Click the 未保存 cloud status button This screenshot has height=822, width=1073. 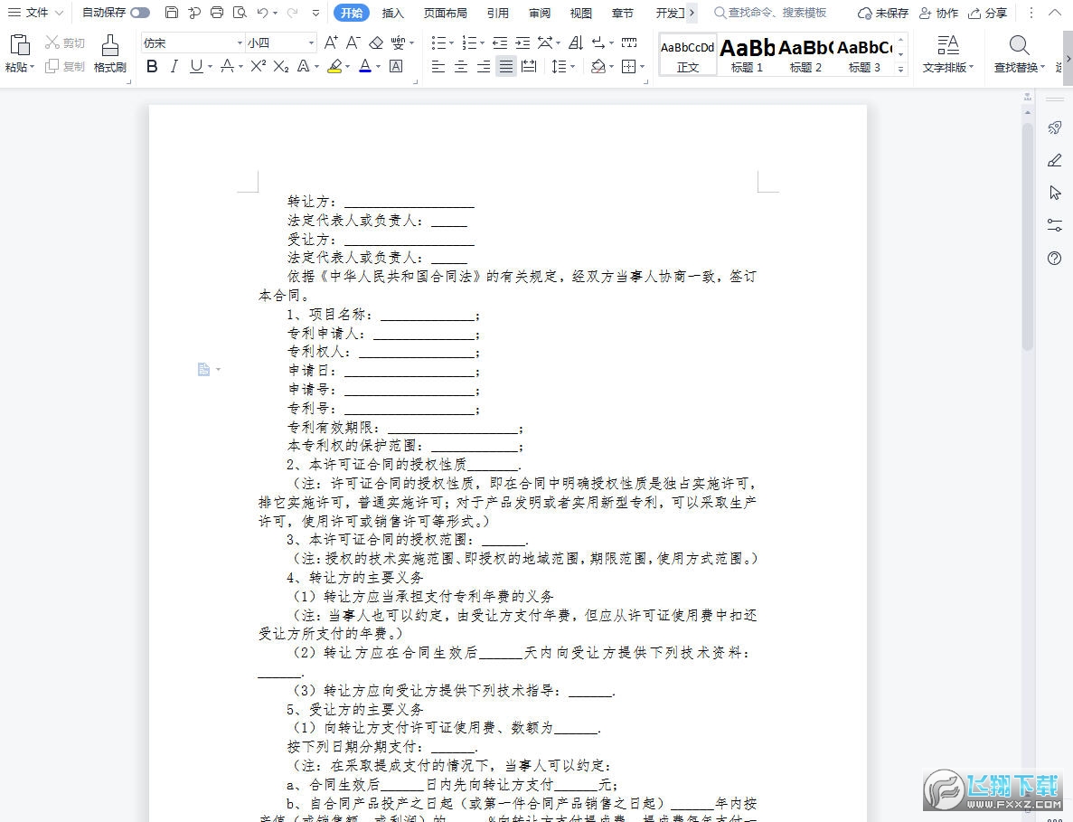tap(883, 13)
